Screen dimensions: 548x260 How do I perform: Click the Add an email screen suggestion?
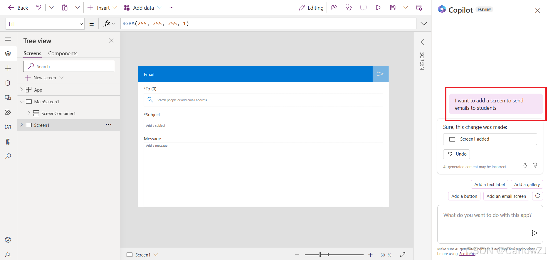tap(506, 196)
